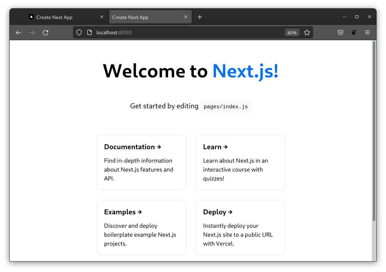The width and height of the screenshot is (386, 272).
Task: Click the vertical page scrollbar
Action: (374, 130)
